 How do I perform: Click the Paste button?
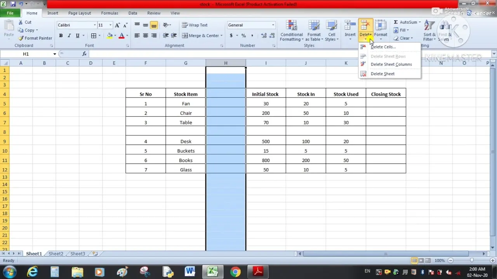click(x=9, y=29)
